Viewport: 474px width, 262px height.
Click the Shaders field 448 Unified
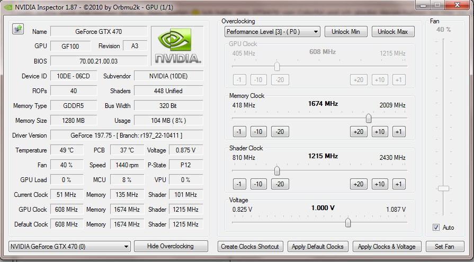click(168, 91)
